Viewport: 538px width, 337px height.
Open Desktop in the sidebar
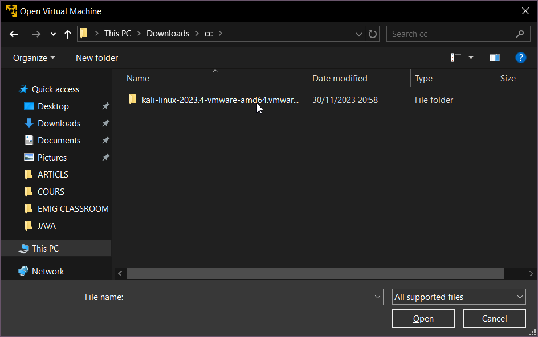[53, 106]
